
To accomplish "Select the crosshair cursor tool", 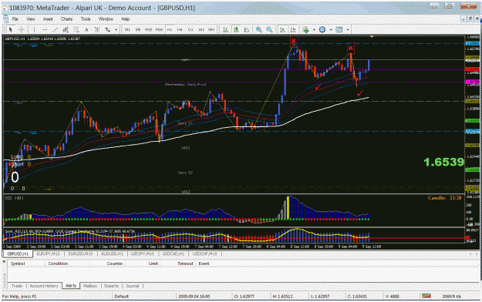I will pyautogui.click(x=22, y=29).
